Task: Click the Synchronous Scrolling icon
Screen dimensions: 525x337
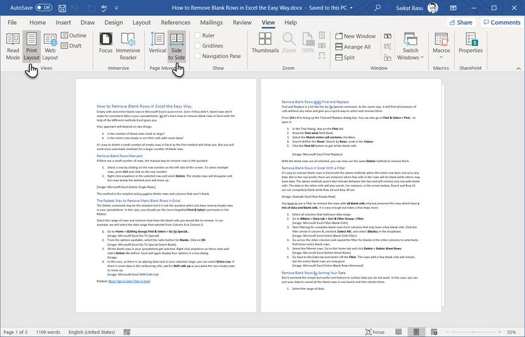Action: 388,46
